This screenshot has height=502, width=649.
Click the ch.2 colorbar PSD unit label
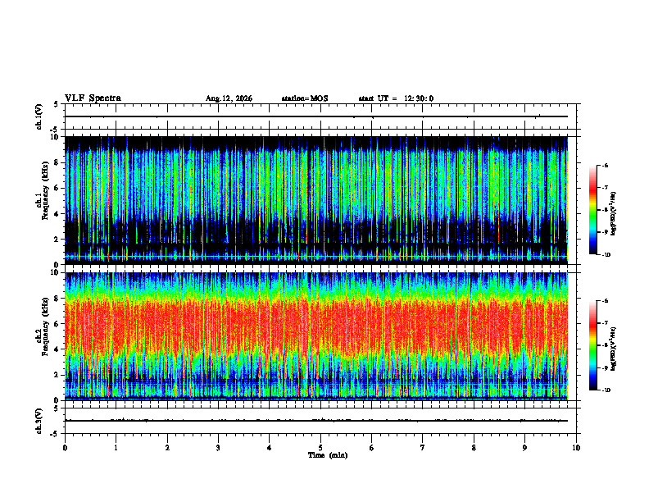613,349
